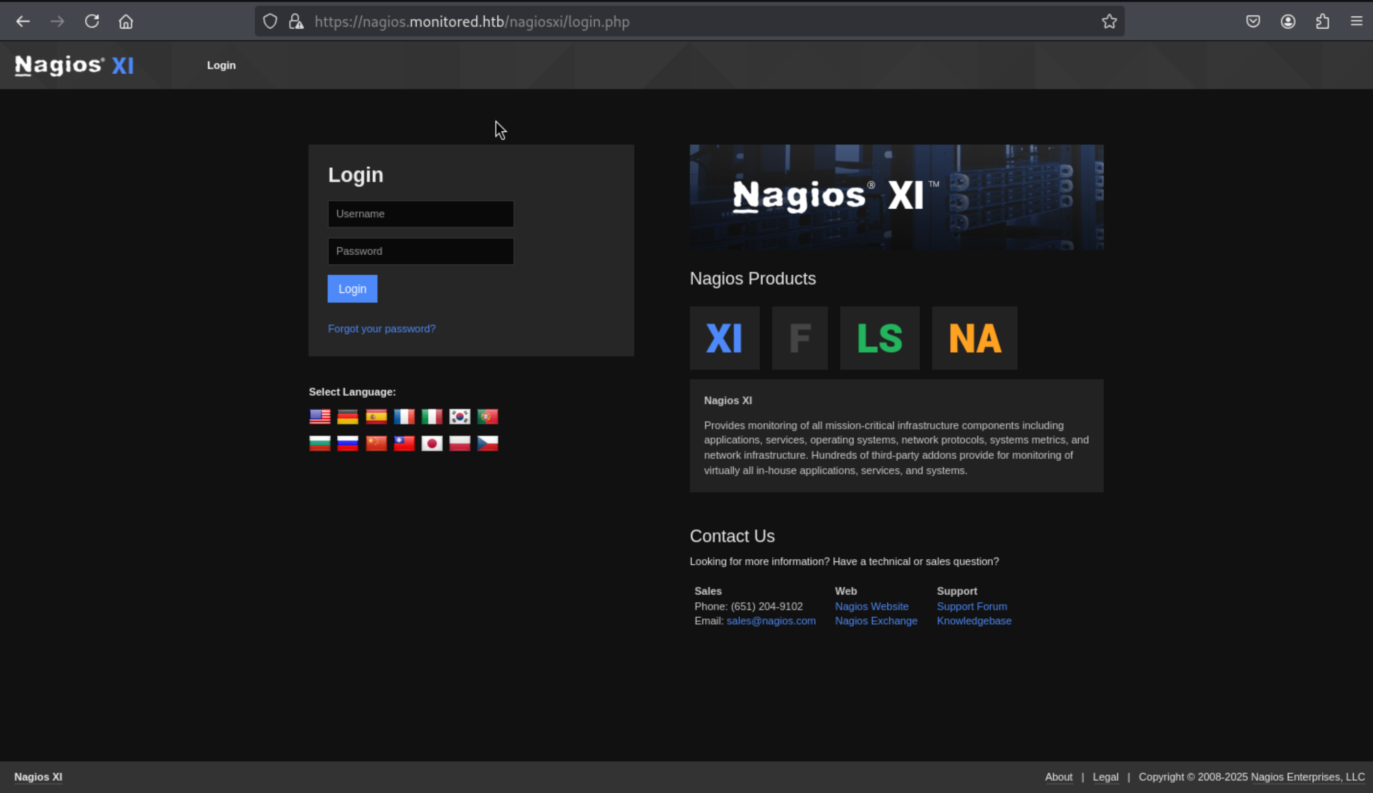Go back to the previous page
This screenshot has width=1373, height=793.
(23, 22)
